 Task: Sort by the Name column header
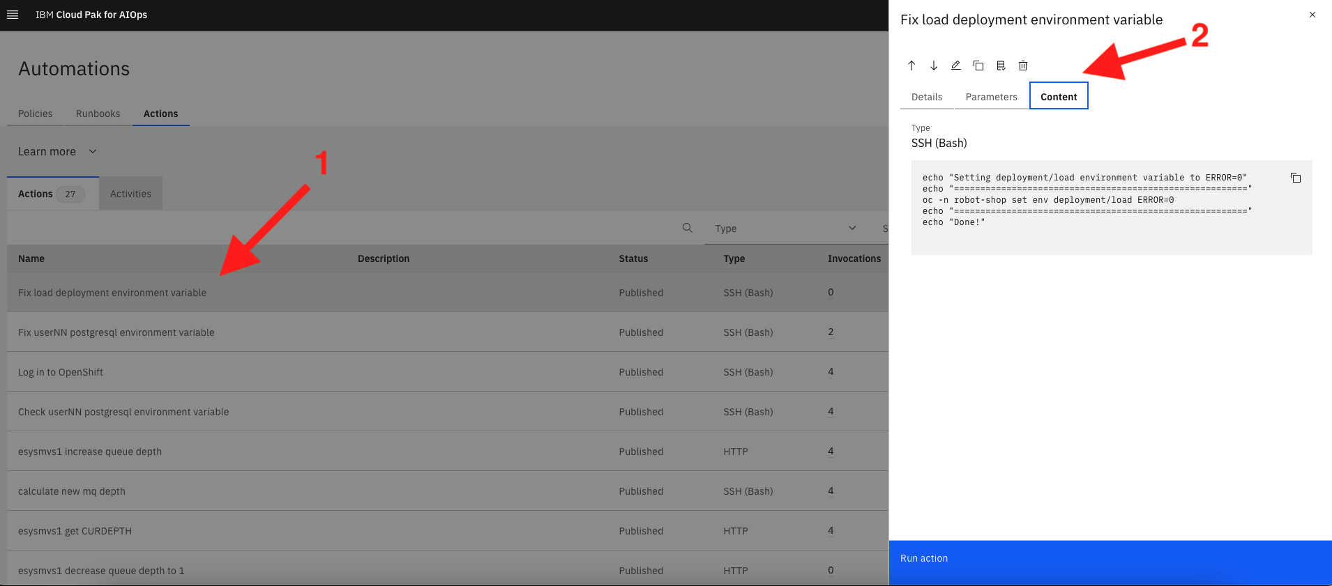(31, 259)
